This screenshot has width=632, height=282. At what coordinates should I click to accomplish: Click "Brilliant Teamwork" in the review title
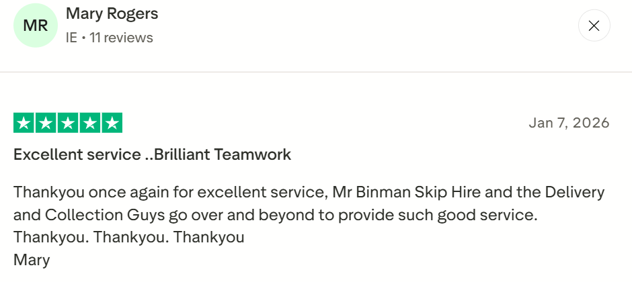[x=223, y=154]
